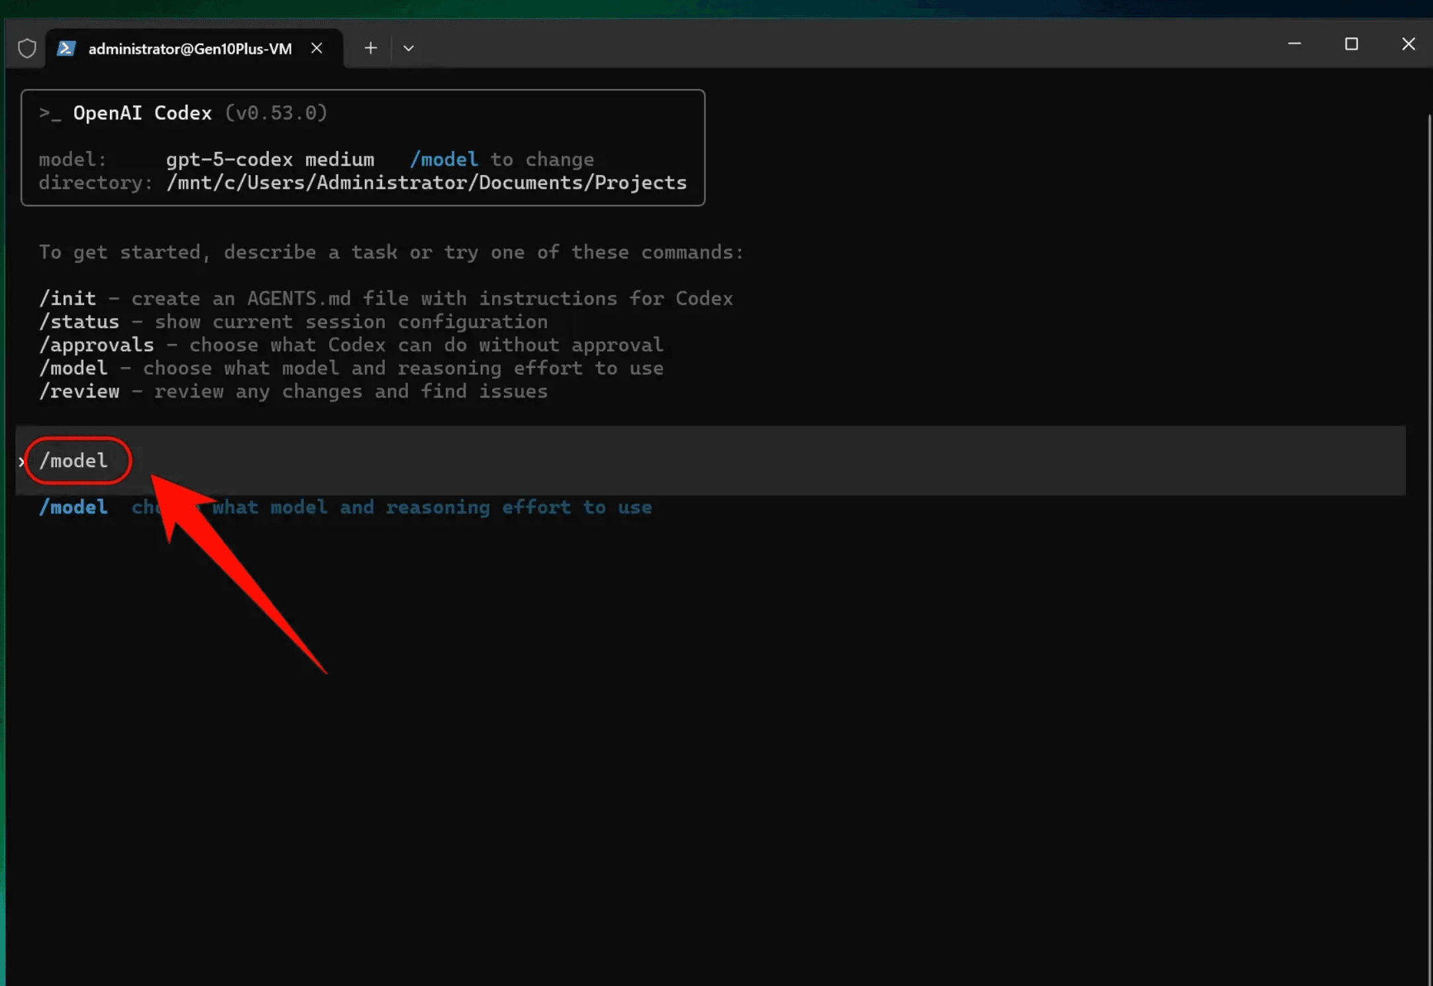Screen dimensions: 1433x986
Task: Close the administrator@Gen10Plus-VM tab
Action: [317, 48]
